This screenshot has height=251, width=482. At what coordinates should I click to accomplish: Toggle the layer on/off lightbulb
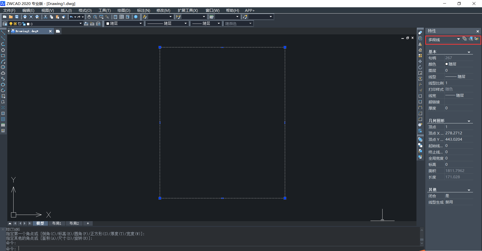click(x=11, y=24)
